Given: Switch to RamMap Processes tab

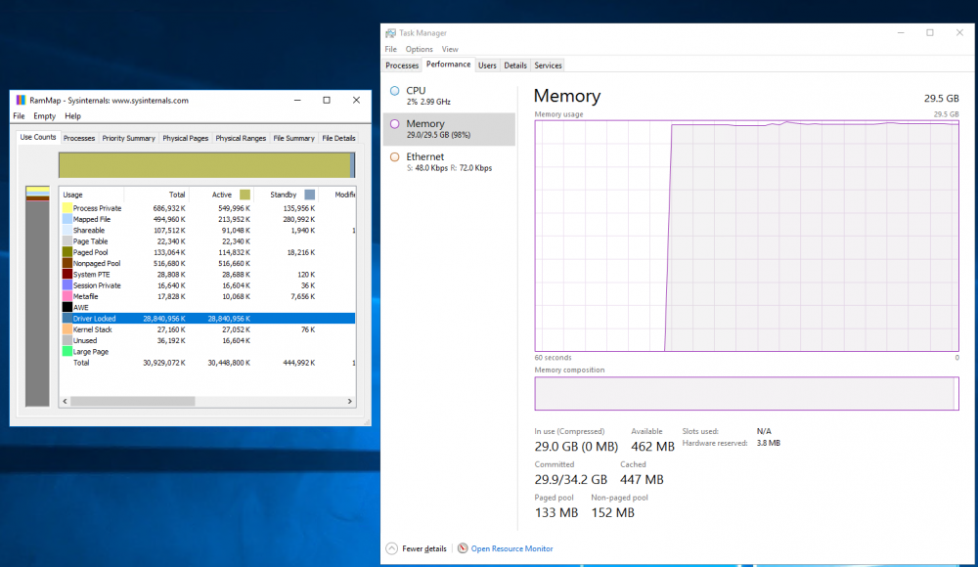Looking at the screenshot, I should coord(79,139).
